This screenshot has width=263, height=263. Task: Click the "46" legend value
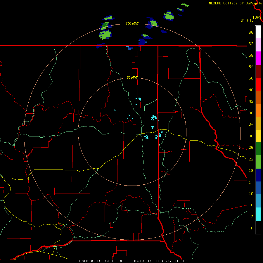click(251, 90)
